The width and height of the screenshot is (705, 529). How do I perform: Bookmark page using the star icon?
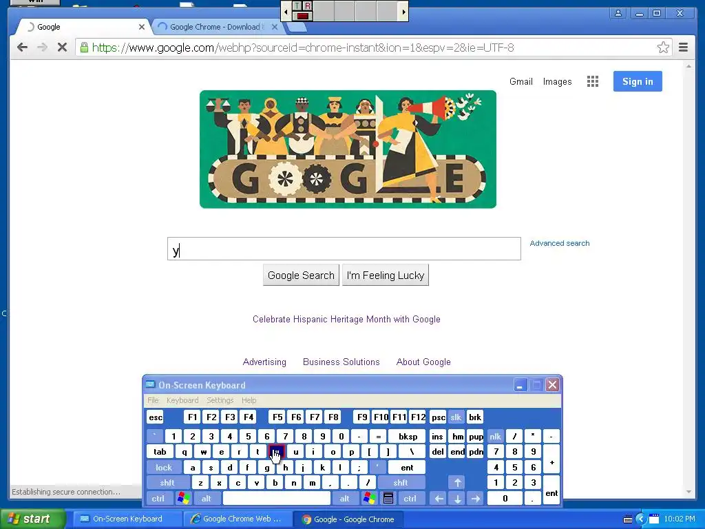[x=663, y=48]
